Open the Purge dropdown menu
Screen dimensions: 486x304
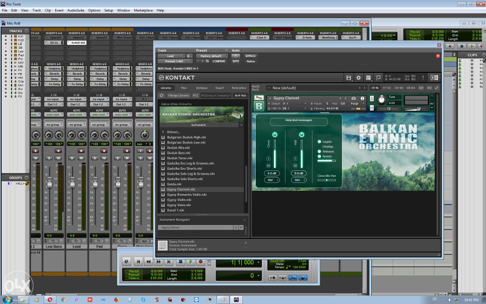pyautogui.click(x=357, y=103)
